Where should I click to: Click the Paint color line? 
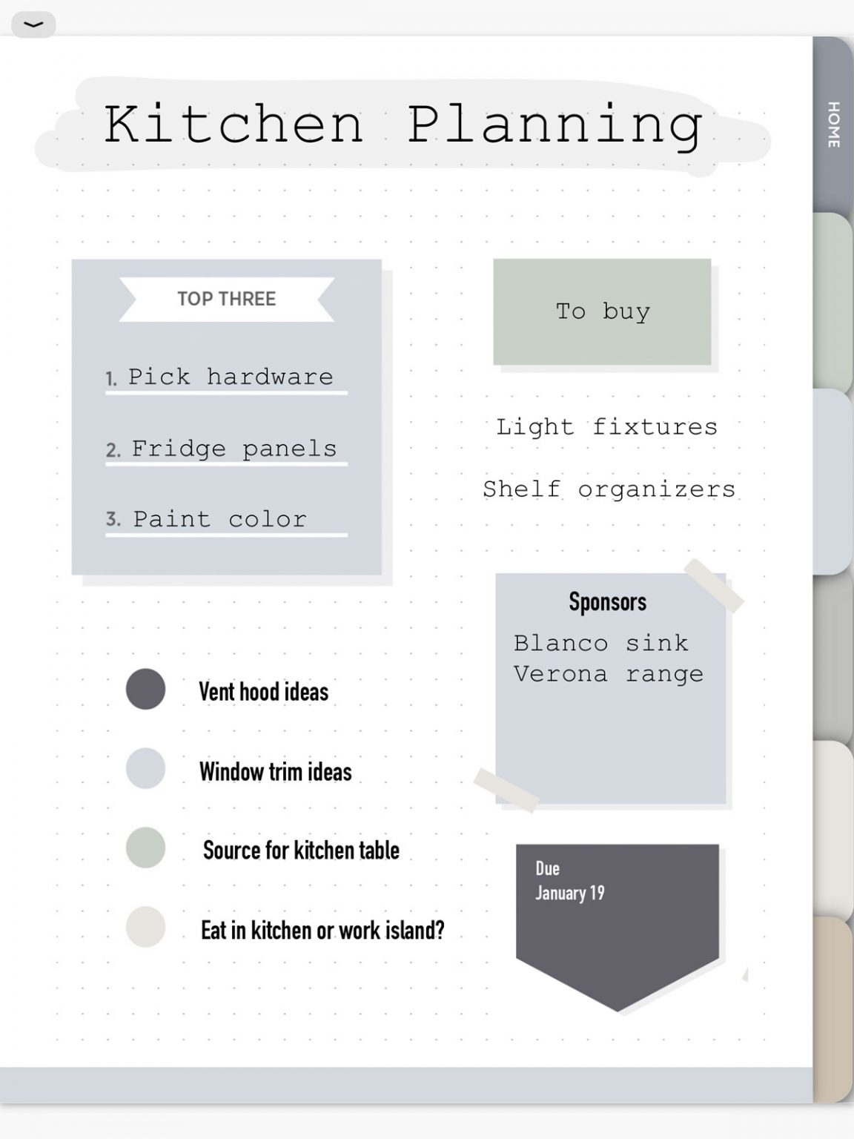(x=219, y=519)
